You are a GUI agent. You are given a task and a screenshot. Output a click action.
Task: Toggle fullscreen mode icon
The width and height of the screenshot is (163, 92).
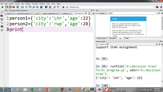pos(50,7)
